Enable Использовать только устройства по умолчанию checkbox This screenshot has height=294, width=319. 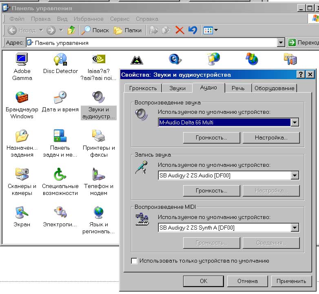coord(134,261)
